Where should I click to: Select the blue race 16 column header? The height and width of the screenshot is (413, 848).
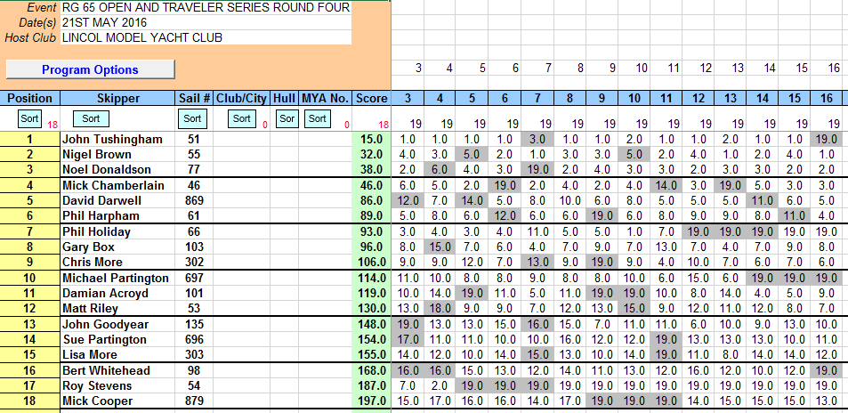coord(827,98)
